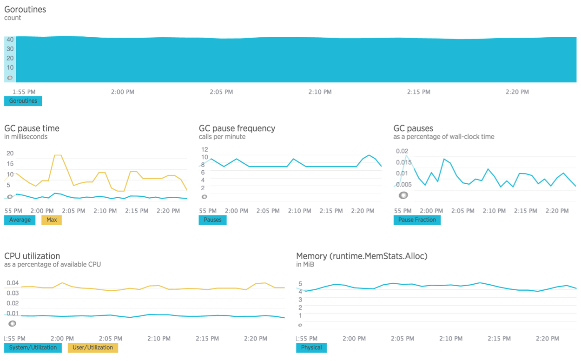The width and height of the screenshot is (581, 361).
Task: Click the zero marker in GC pause frequency chart
Action: [x=204, y=197]
